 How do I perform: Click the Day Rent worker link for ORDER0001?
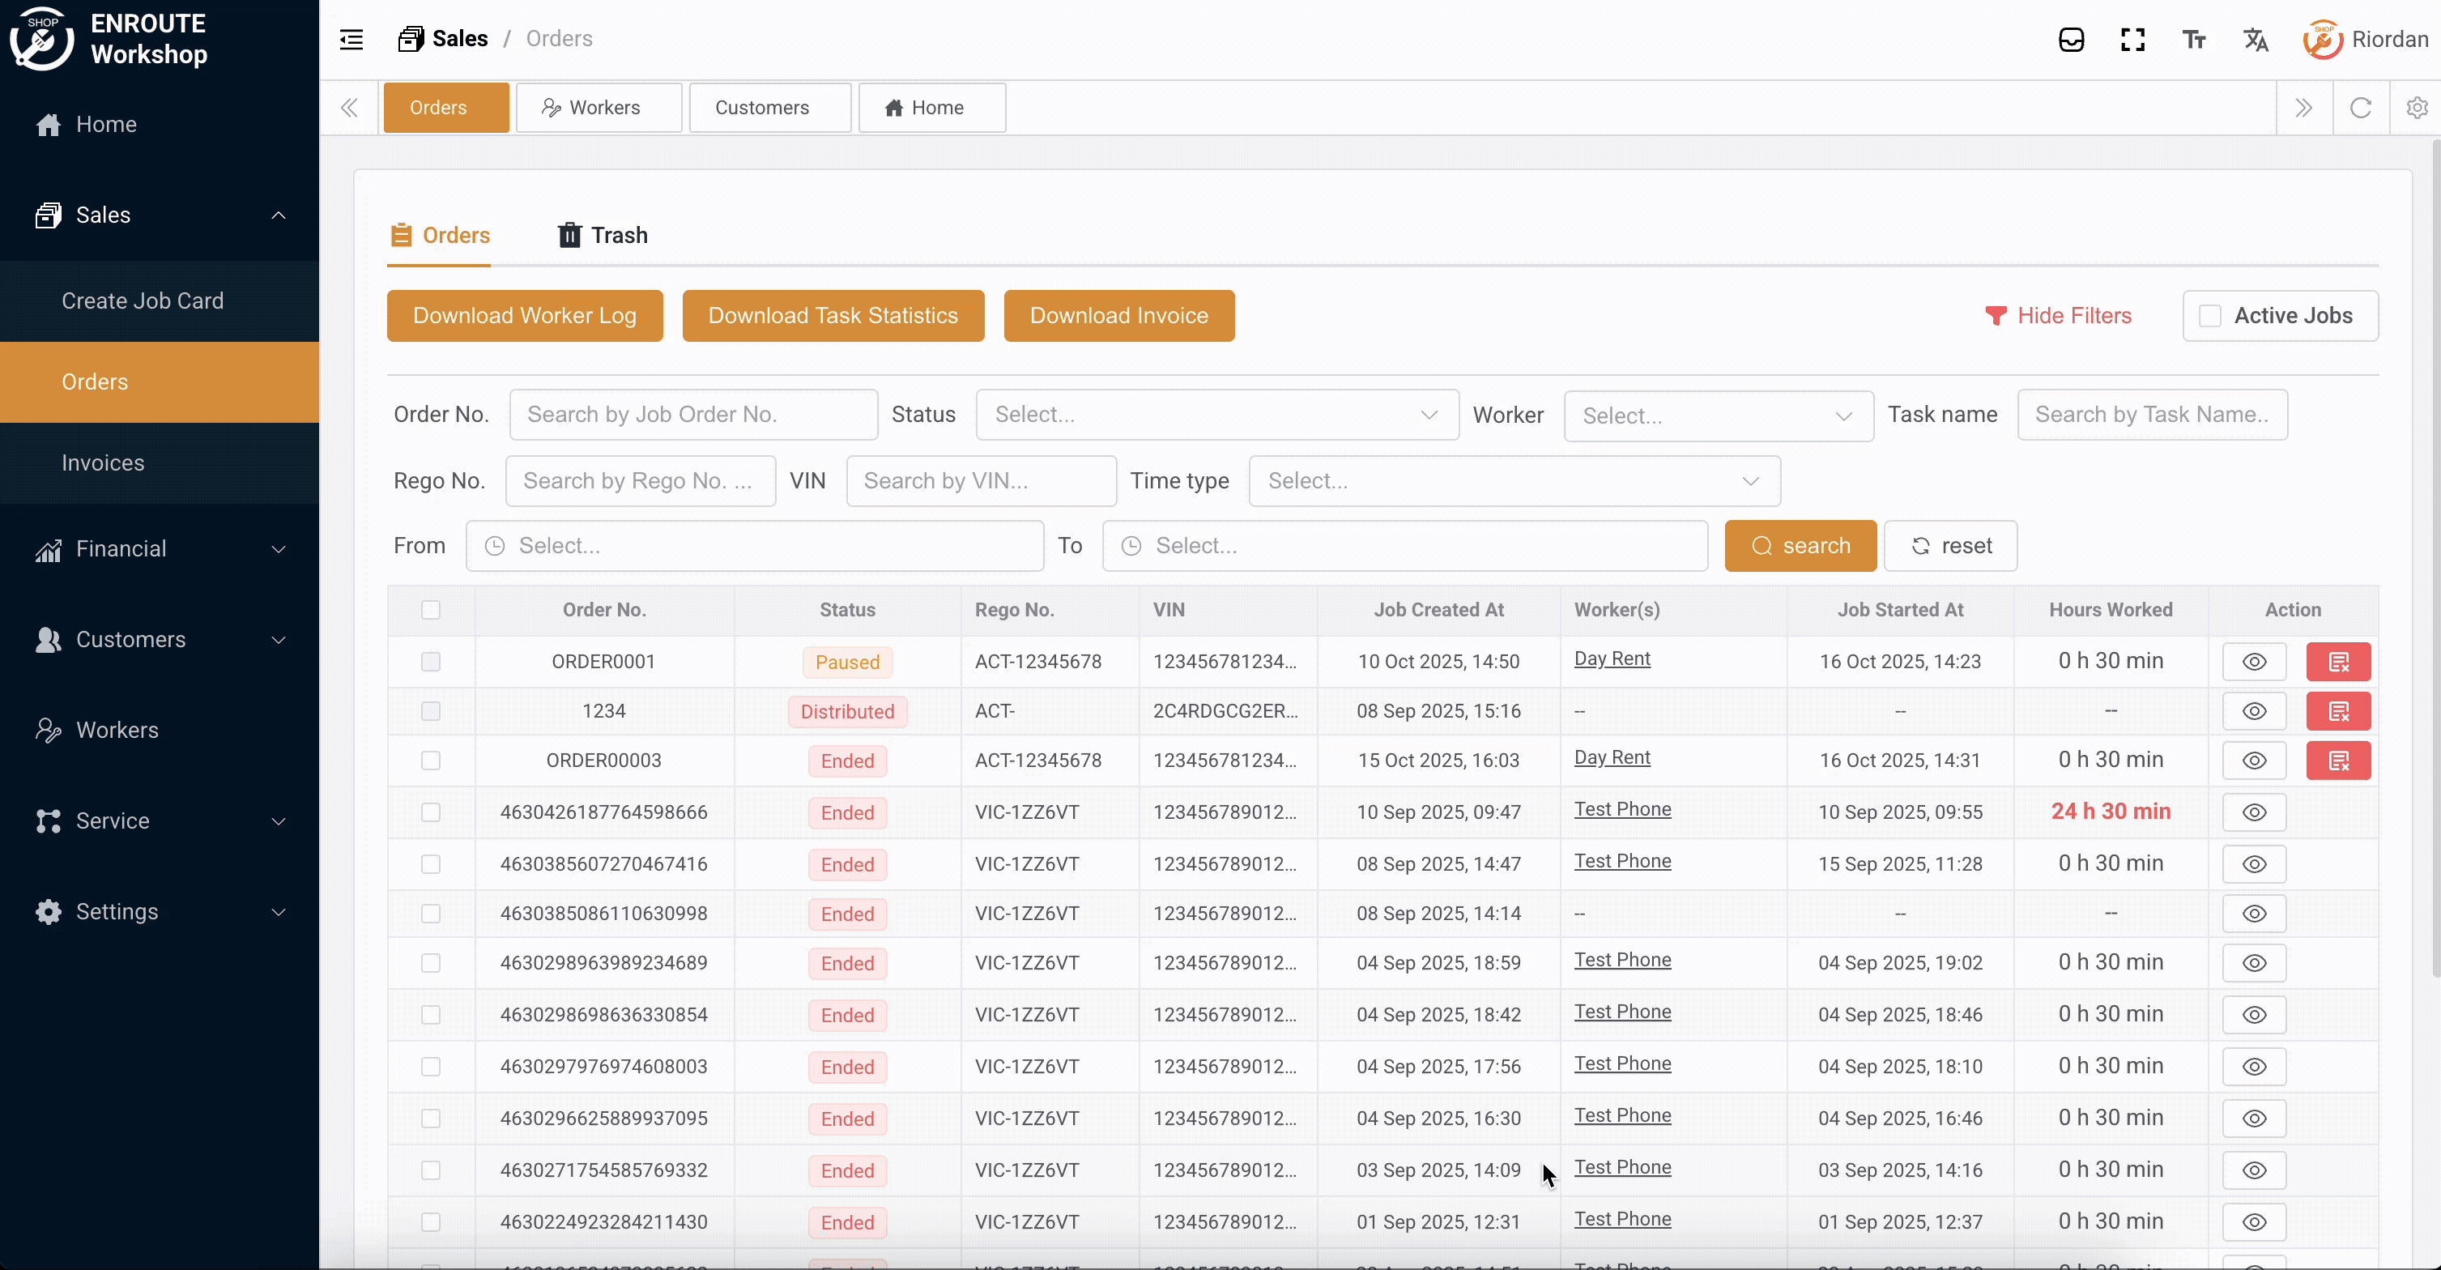tap(1611, 658)
